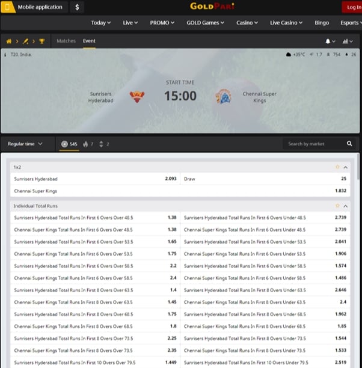362x368 pixels.
Task: Select Sunrisers First 8 Overs Over 68.5
Action: [95, 314]
